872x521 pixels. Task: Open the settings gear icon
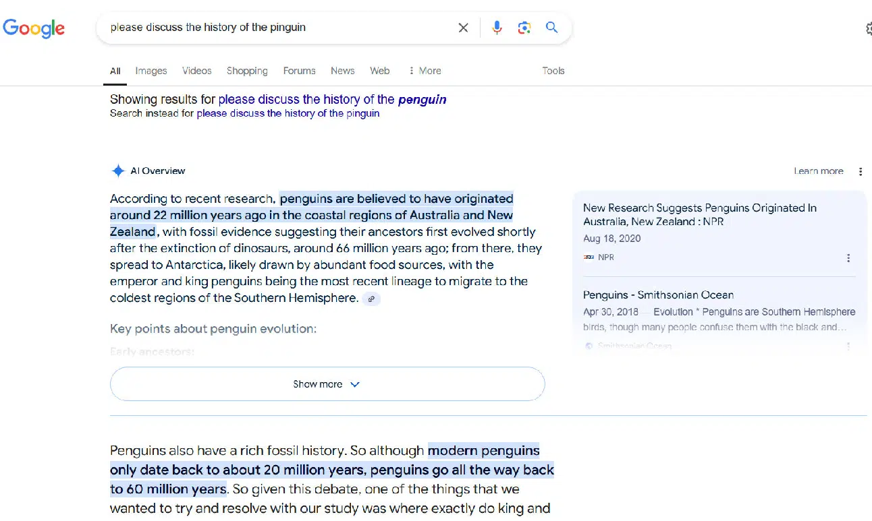tap(869, 28)
